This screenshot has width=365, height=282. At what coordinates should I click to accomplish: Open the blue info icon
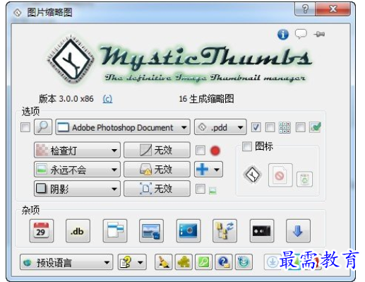pos(283,35)
